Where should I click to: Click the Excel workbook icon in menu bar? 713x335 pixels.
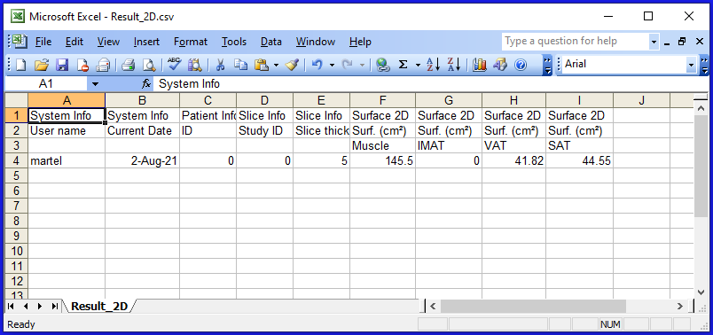20,42
